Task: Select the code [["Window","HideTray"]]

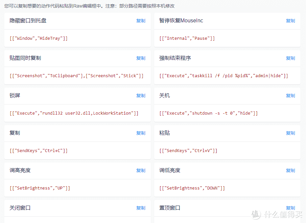Action: point(38,38)
